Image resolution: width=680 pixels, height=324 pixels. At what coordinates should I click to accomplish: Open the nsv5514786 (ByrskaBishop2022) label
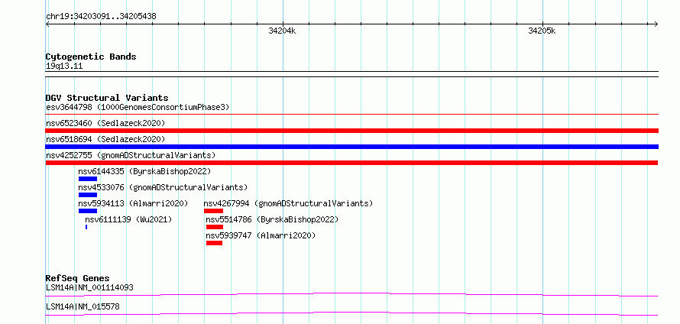tap(272, 219)
